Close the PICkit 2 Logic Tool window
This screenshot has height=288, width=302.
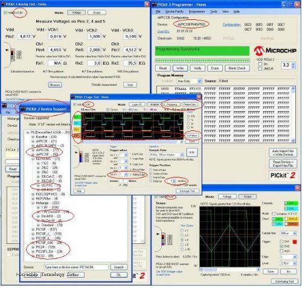pos(199,97)
